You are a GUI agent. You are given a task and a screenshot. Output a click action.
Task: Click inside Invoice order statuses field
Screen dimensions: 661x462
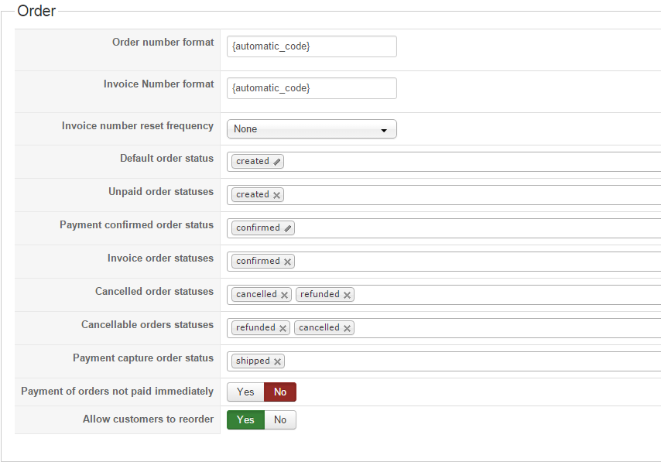click(x=464, y=262)
